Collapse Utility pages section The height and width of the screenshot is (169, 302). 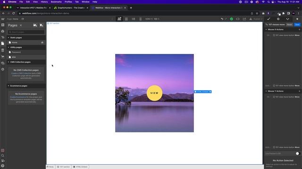[8, 47]
